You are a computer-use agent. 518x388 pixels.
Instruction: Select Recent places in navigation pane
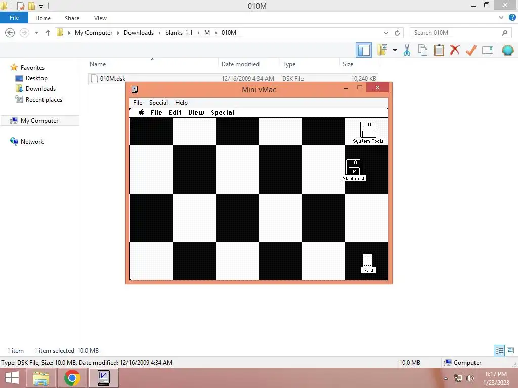(x=44, y=100)
